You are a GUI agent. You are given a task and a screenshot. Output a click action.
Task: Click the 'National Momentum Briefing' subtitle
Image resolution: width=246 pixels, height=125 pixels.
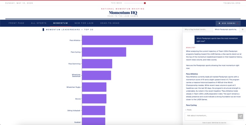123,9
